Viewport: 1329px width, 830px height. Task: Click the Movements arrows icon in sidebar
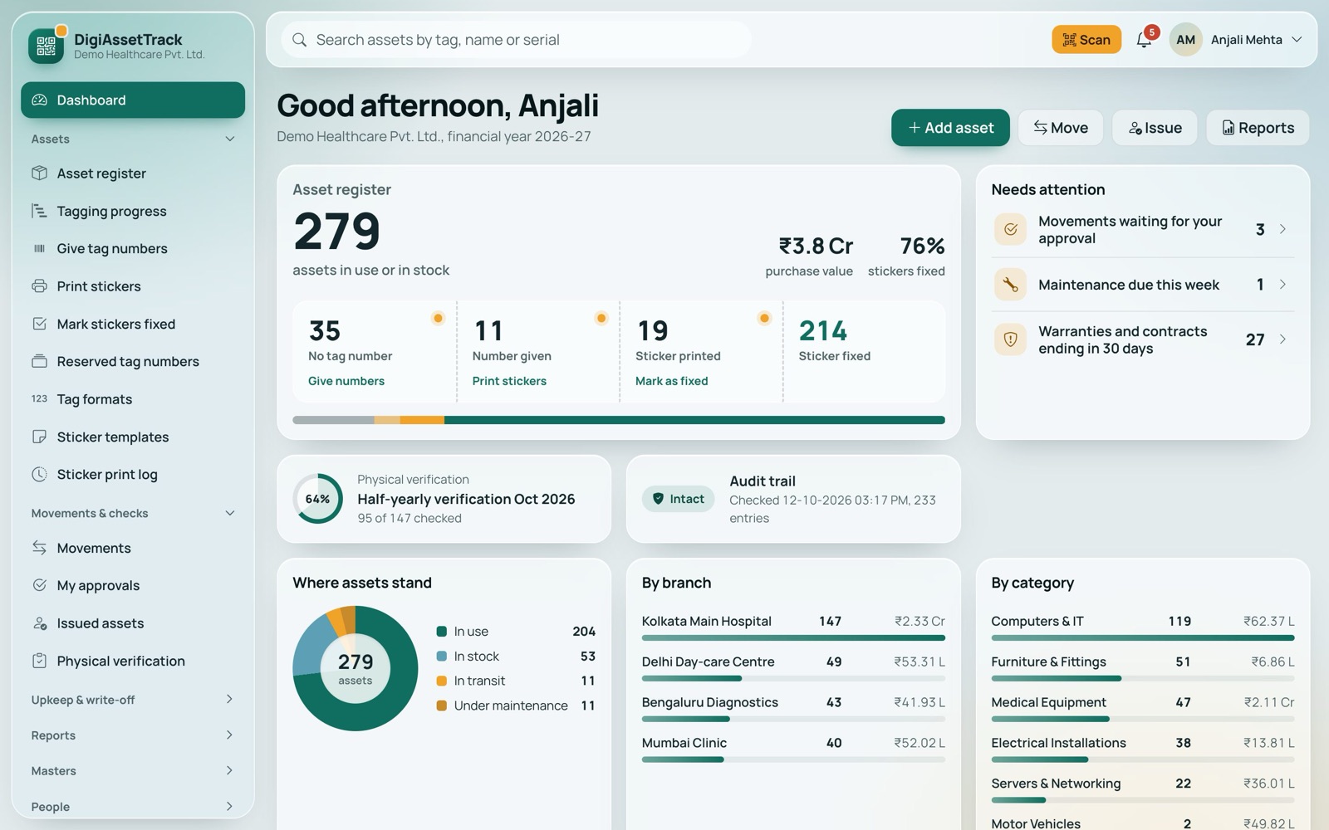pos(39,548)
